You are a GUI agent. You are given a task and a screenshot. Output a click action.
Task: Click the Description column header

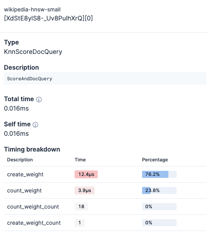click(20, 160)
